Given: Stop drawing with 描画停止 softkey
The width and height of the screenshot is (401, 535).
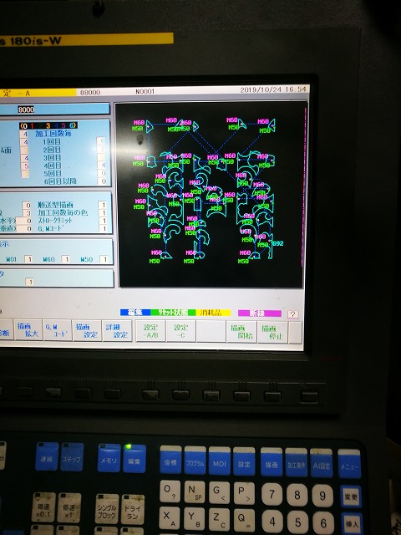Looking at the screenshot, I should point(272,333).
